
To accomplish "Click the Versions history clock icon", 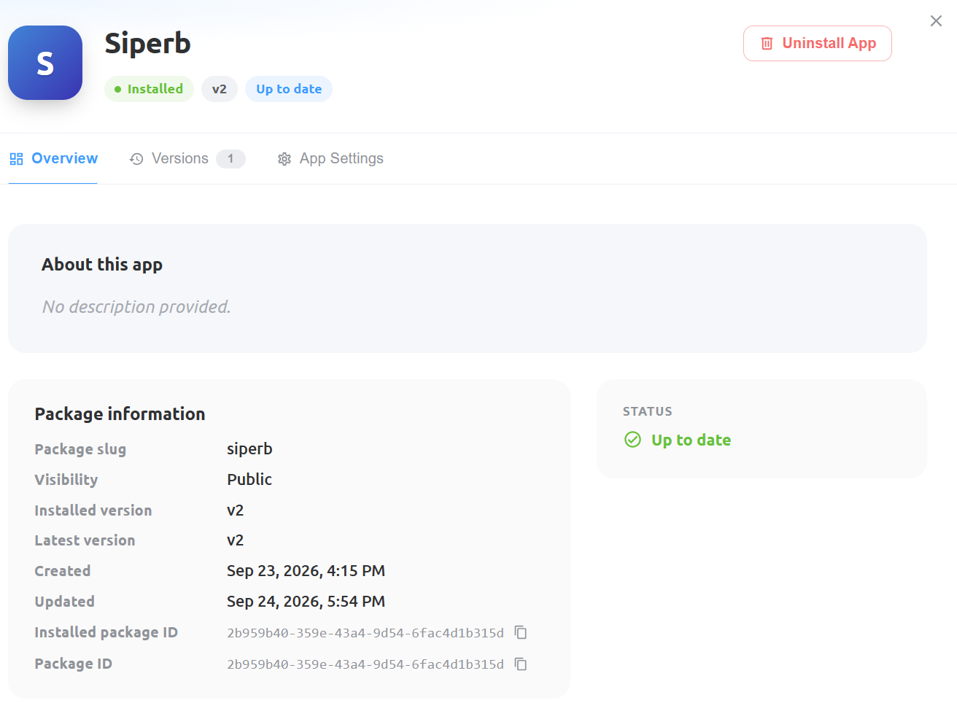I will point(136,159).
